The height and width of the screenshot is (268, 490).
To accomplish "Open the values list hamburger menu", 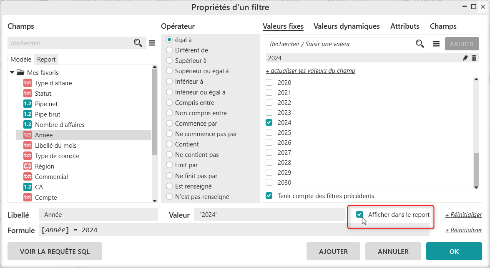I will click(437, 44).
